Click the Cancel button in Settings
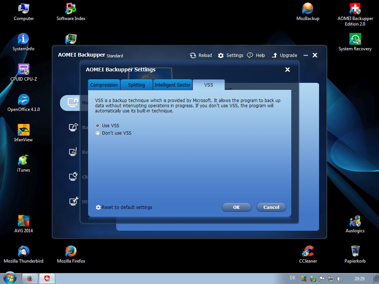This screenshot has height=284, width=379. pyautogui.click(x=271, y=207)
